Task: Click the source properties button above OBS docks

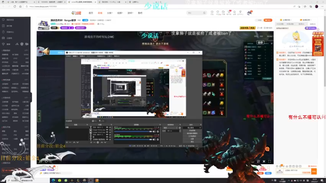Action: 95,121
